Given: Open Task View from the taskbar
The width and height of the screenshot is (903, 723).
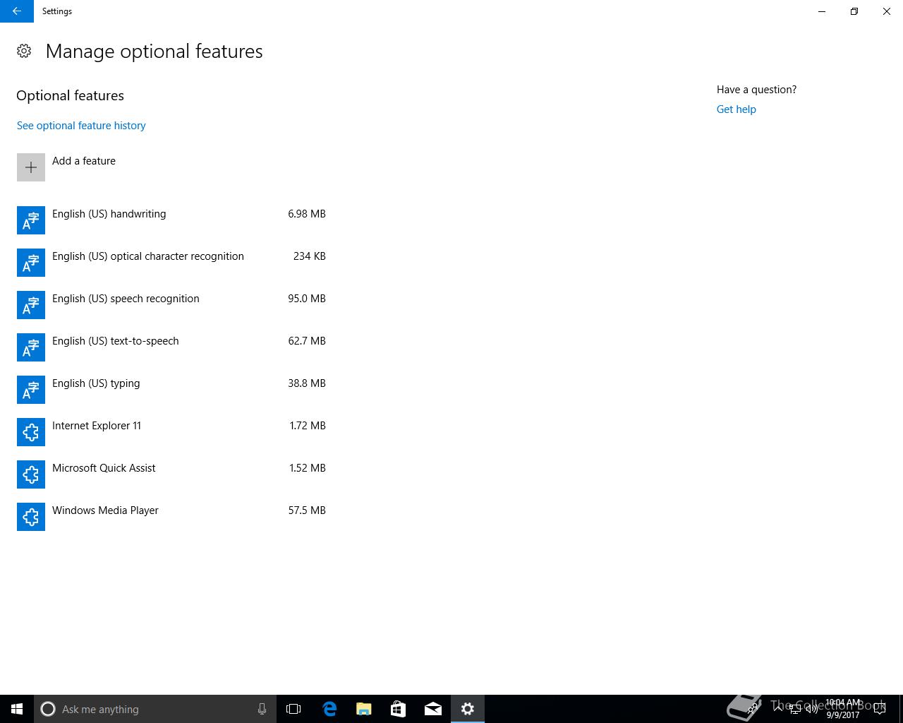Looking at the screenshot, I should pyautogui.click(x=293, y=709).
